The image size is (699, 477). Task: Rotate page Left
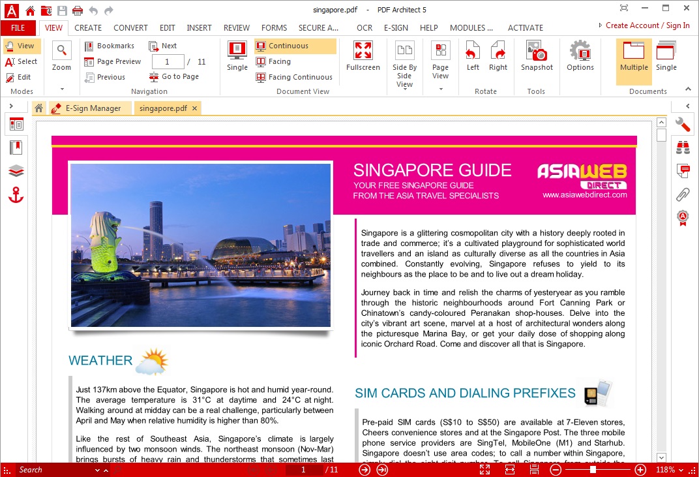point(473,55)
